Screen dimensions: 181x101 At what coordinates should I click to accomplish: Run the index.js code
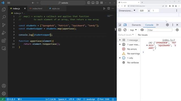click(104, 8)
